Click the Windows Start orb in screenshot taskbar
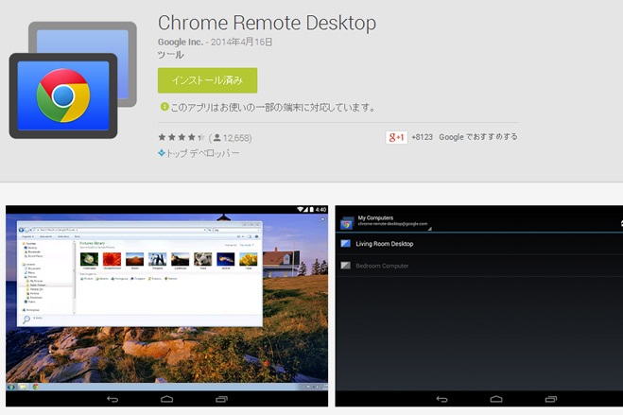The height and width of the screenshot is (415, 623). [x=11, y=387]
